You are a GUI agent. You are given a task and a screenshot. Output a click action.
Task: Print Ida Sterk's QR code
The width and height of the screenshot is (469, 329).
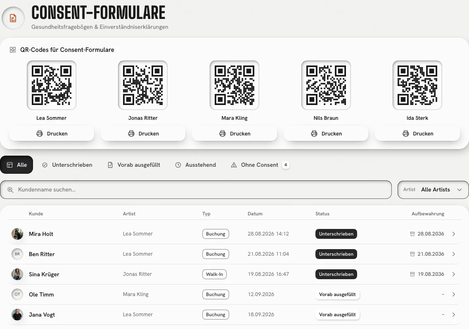coord(417,134)
